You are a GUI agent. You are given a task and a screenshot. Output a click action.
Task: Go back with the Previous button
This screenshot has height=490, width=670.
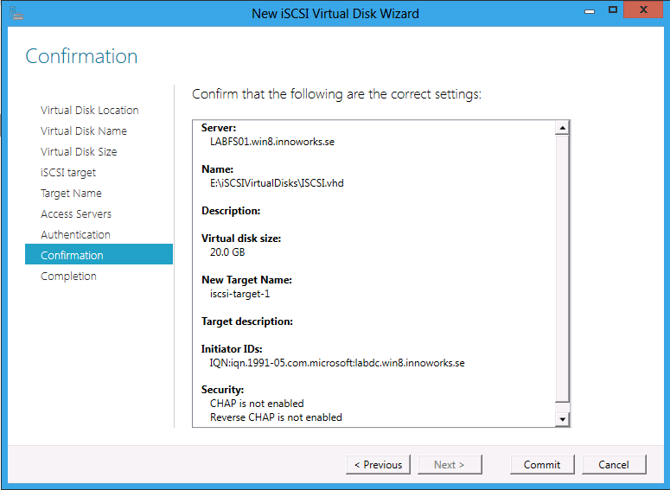click(378, 464)
